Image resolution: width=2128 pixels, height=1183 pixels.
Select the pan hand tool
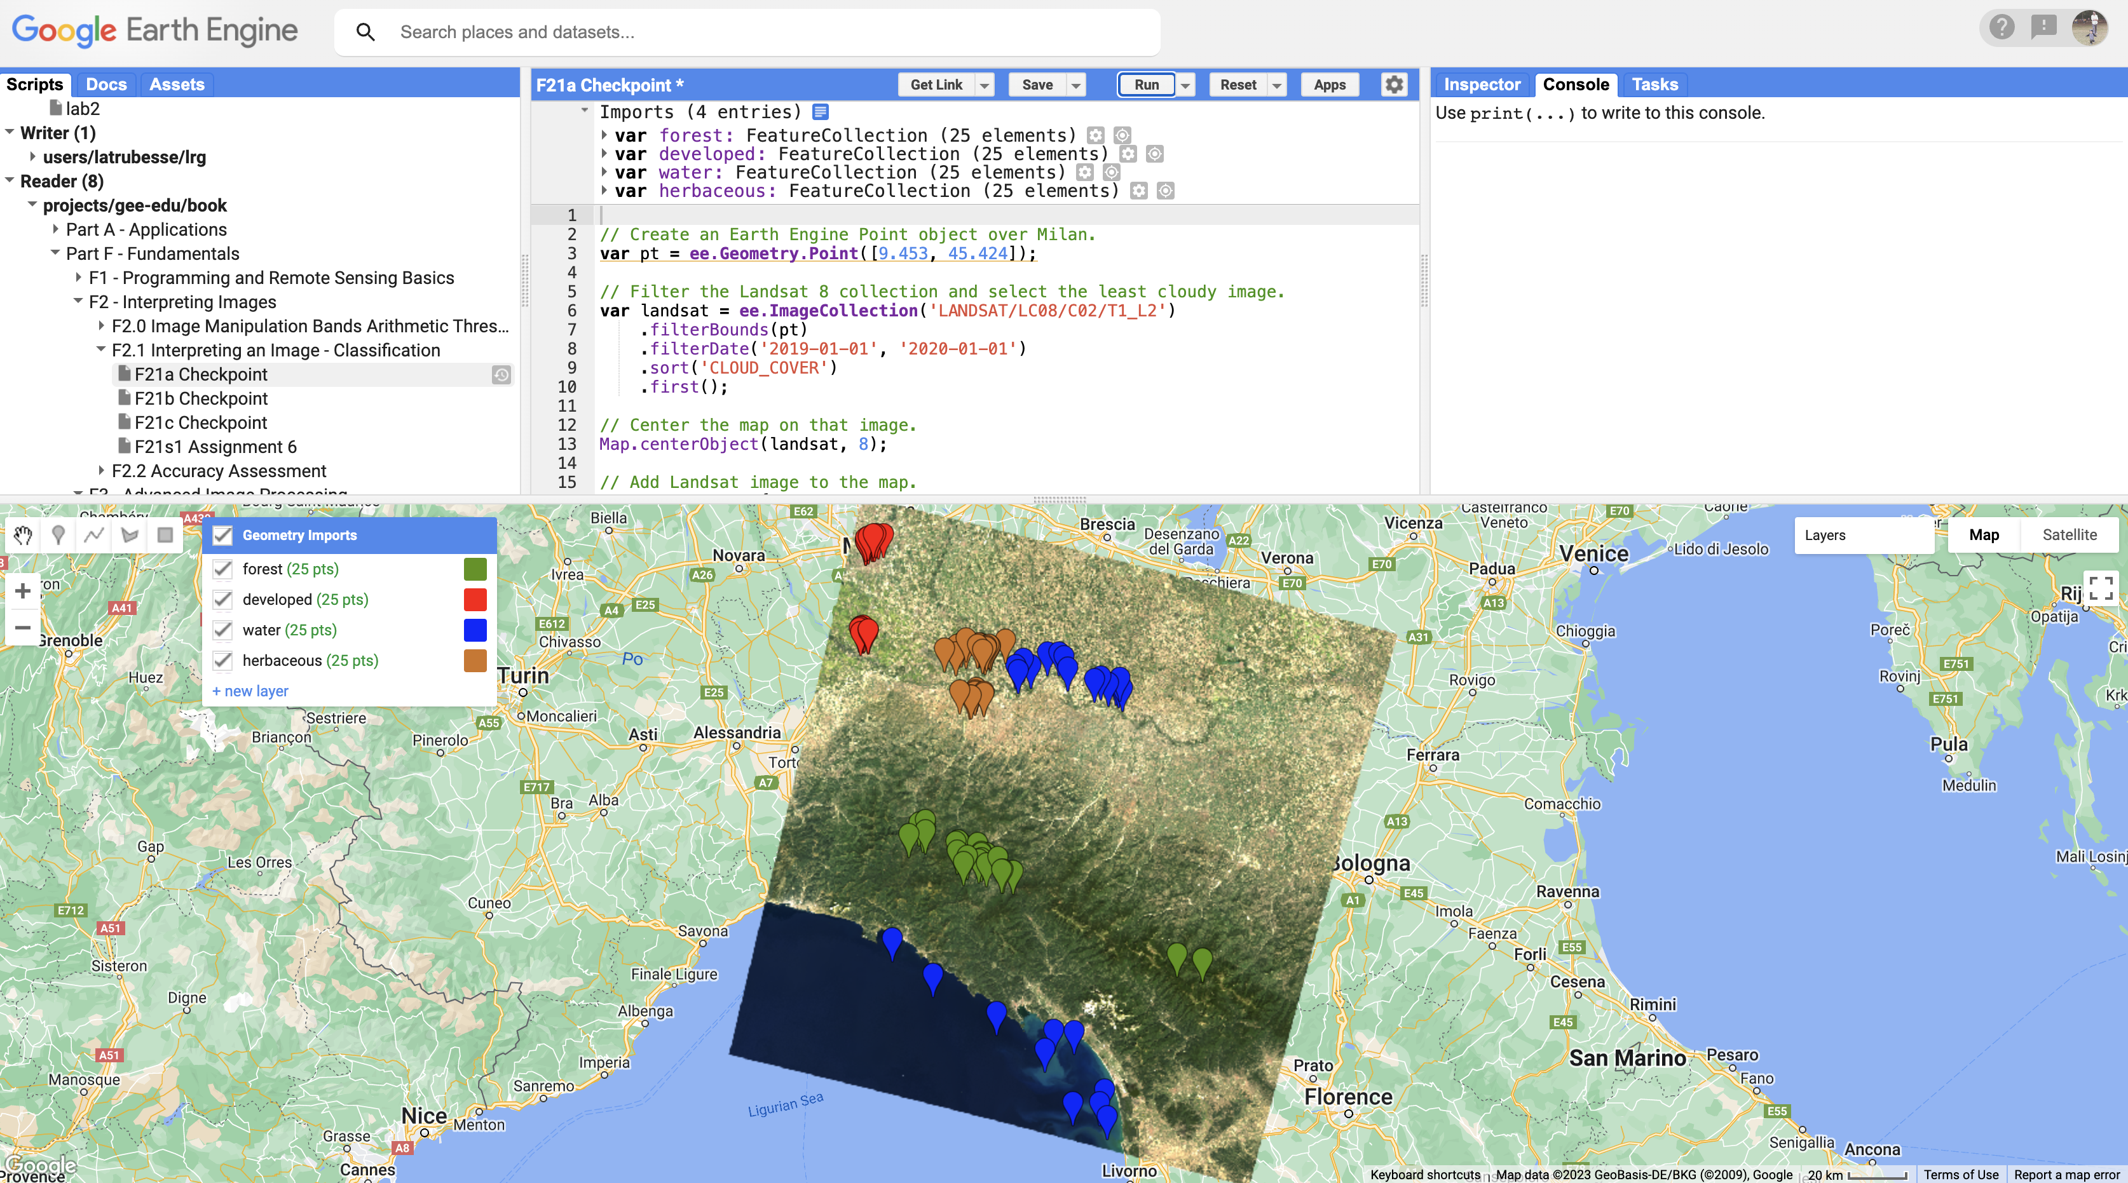pos(23,535)
